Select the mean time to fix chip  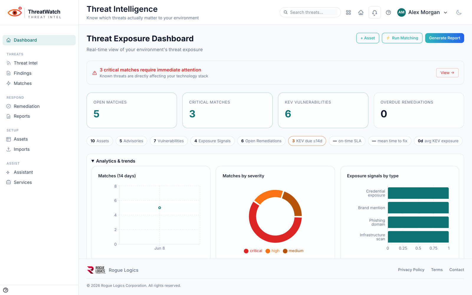point(390,141)
